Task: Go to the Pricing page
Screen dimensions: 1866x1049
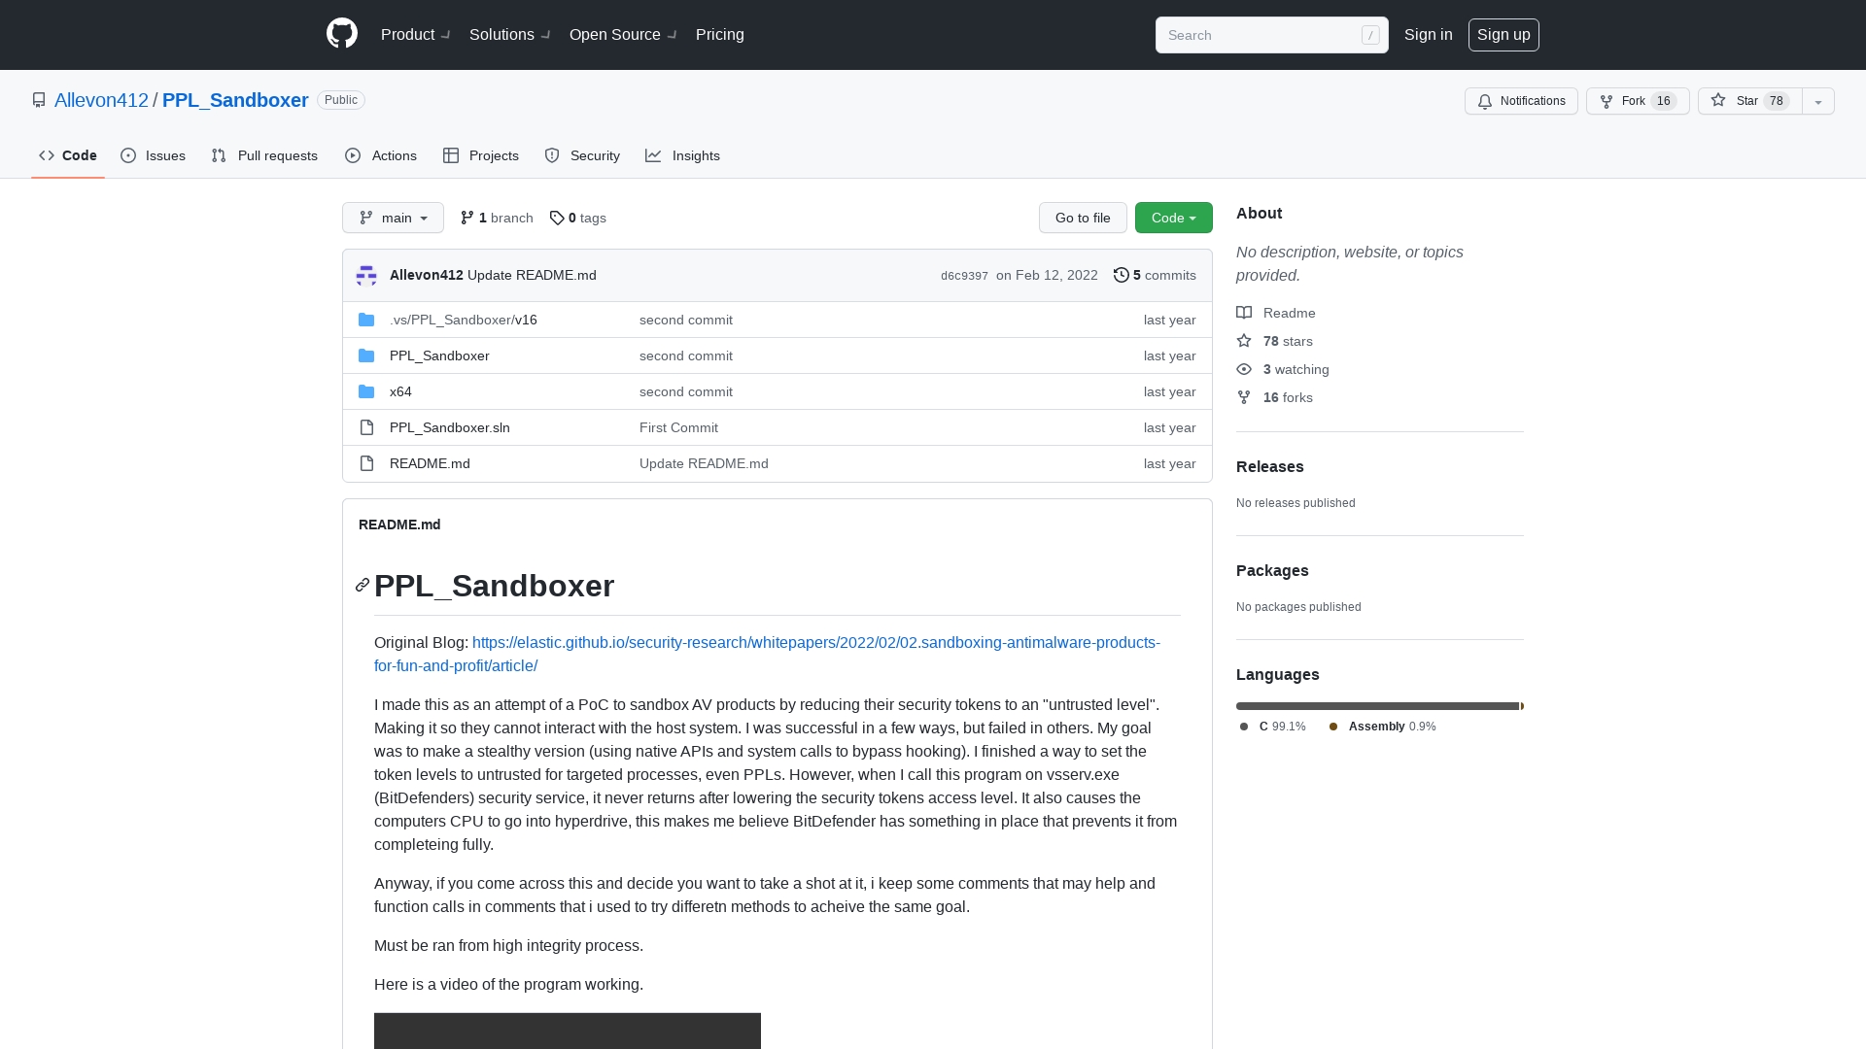Action: click(720, 34)
